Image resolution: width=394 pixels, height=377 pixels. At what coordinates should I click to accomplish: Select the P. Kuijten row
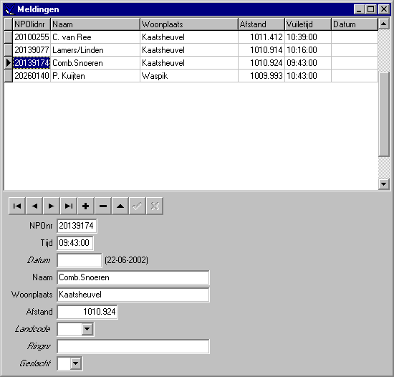click(191, 76)
